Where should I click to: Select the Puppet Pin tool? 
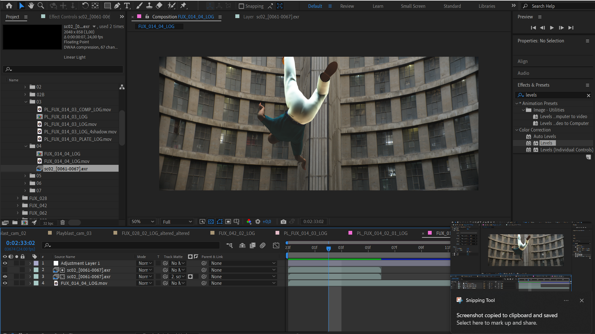pos(183,6)
